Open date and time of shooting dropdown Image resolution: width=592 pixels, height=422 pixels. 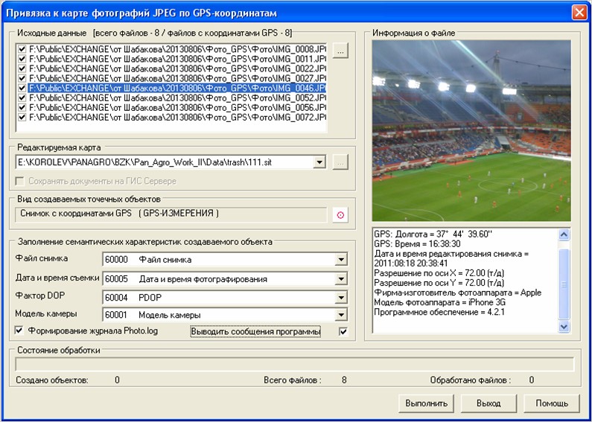pos(341,279)
